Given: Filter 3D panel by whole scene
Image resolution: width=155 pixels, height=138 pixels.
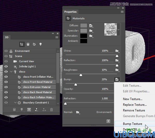Looking at the screenshot, I should 22,44.
